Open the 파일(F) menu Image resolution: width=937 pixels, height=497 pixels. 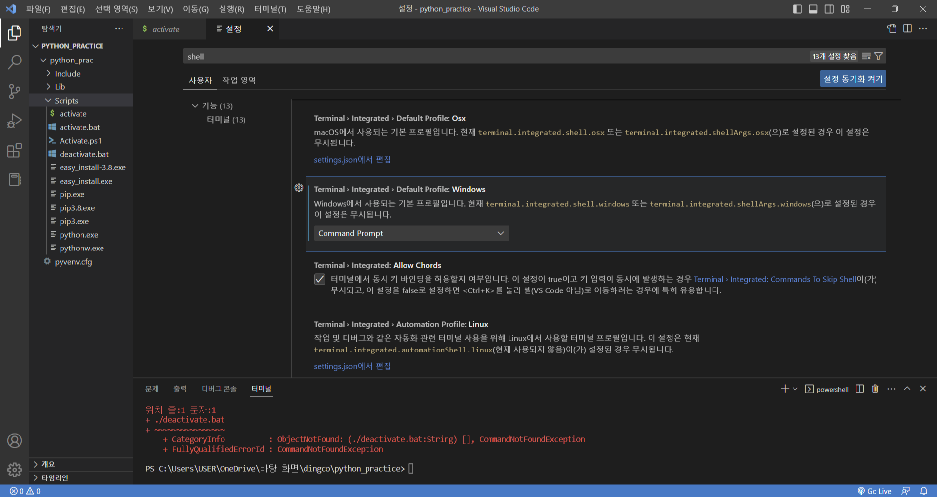[x=39, y=9]
